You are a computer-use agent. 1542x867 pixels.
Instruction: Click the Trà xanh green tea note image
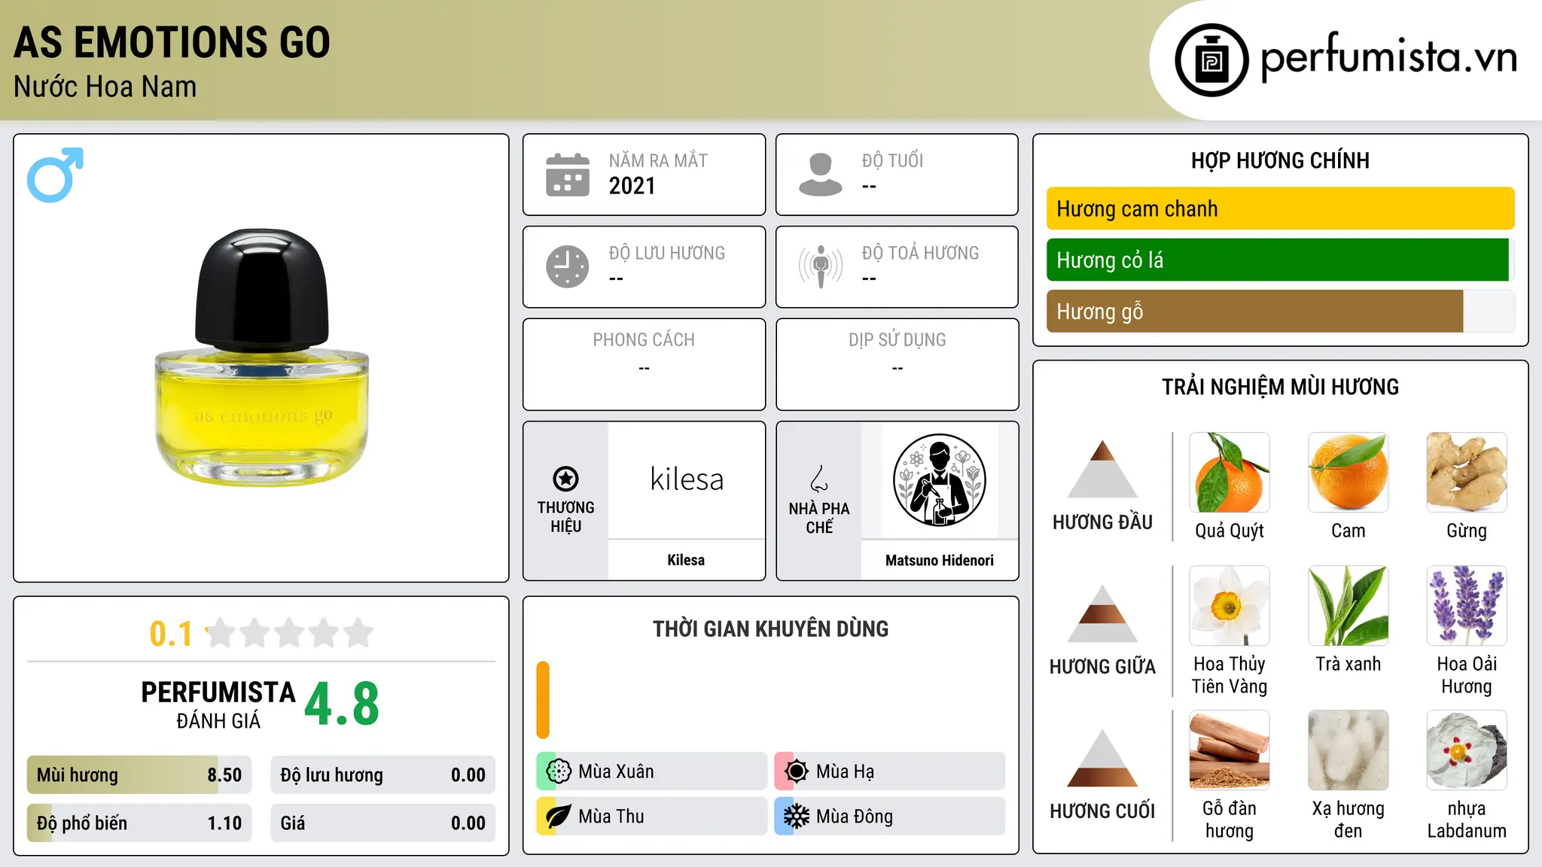click(x=1348, y=606)
